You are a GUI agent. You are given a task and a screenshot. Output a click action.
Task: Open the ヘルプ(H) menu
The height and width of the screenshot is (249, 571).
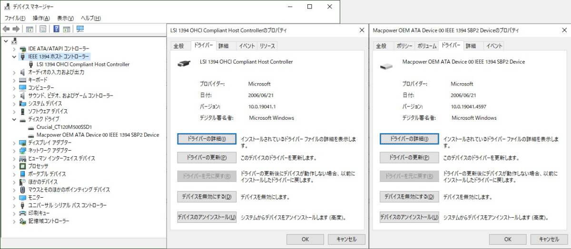click(x=90, y=18)
